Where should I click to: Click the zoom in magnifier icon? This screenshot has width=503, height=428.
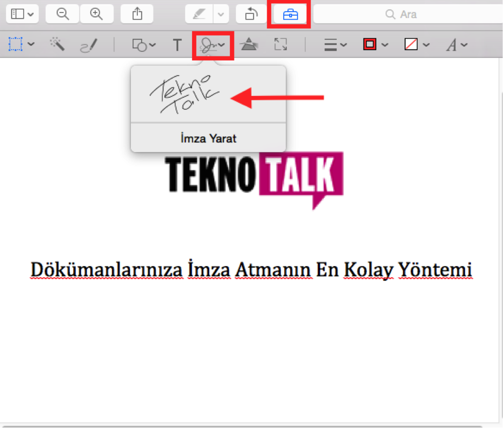(x=97, y=14)
